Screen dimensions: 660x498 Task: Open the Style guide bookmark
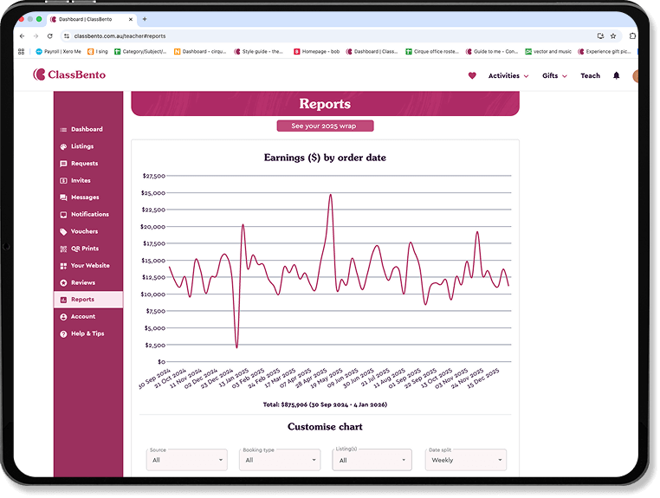point(259,51)
